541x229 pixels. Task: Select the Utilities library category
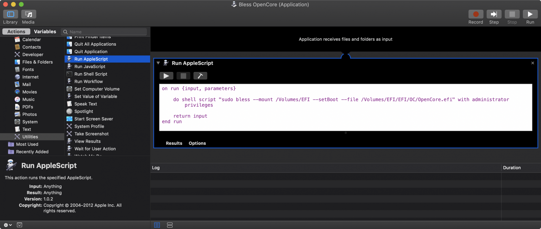tap(32, 137)
